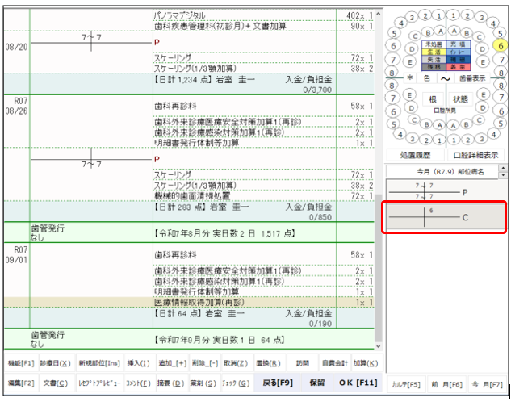The image size is (511, 402).
Task: Toggle 歯番表示 tooth number display
Action: tap(472, 79)
